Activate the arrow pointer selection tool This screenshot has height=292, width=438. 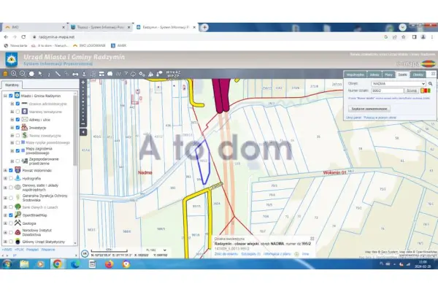(40, 74)
